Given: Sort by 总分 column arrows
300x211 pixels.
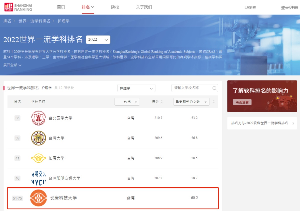Looking at the screenshot, I should click(x=162, y=102).
